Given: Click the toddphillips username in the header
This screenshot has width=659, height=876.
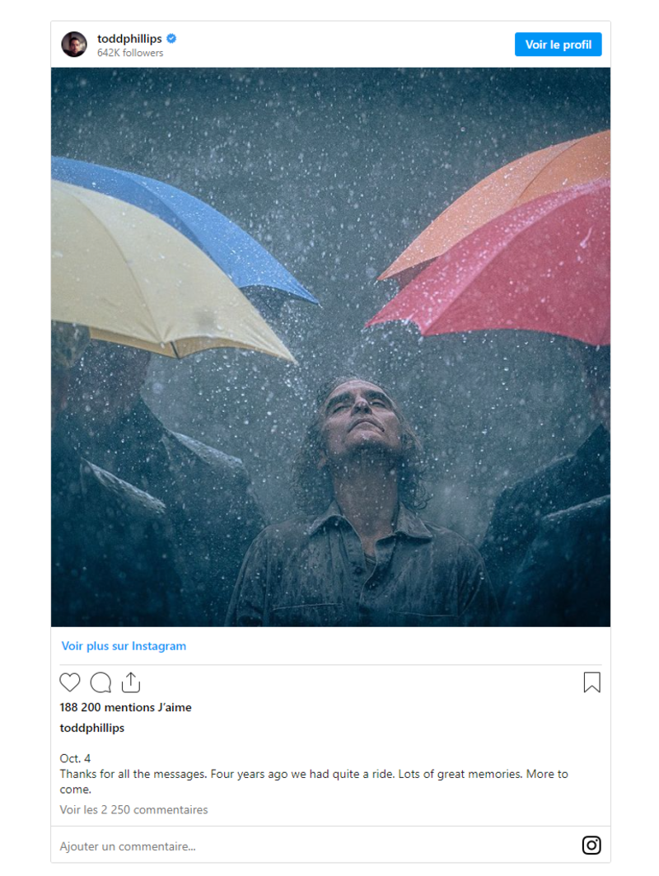Looking at the screenshot, I should tap(129, 39).
